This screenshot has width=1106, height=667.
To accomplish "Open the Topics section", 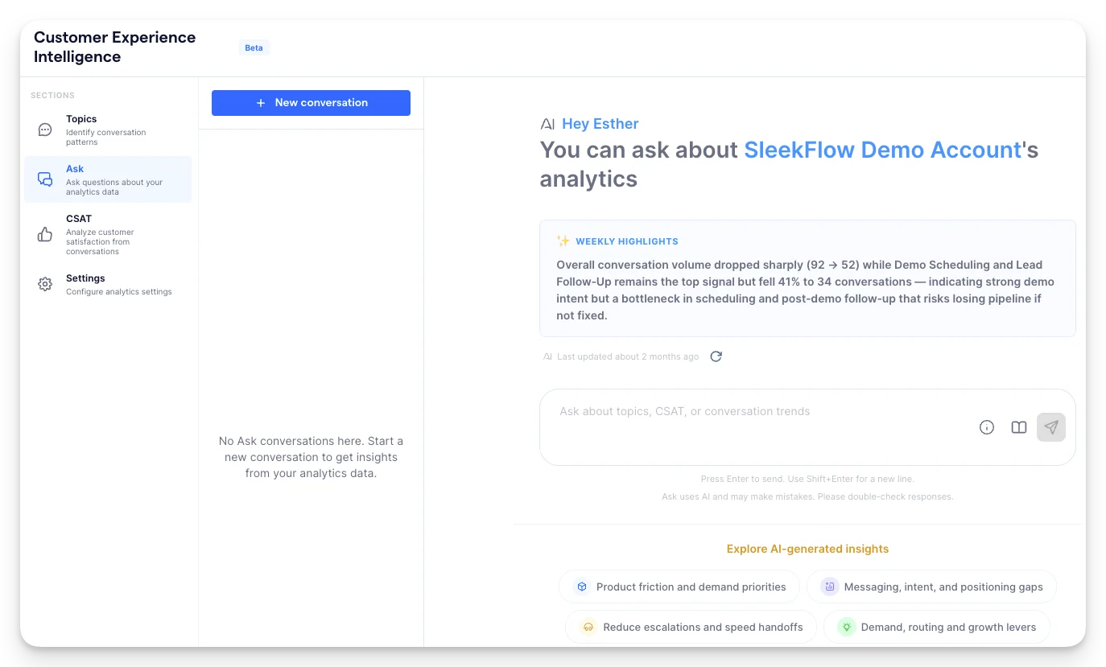I will 108,130.
